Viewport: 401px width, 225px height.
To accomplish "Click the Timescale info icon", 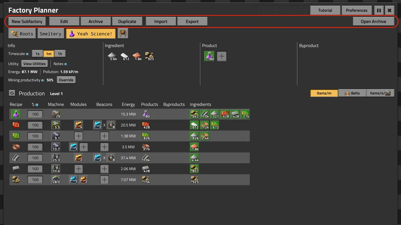I will click(27, 54).
